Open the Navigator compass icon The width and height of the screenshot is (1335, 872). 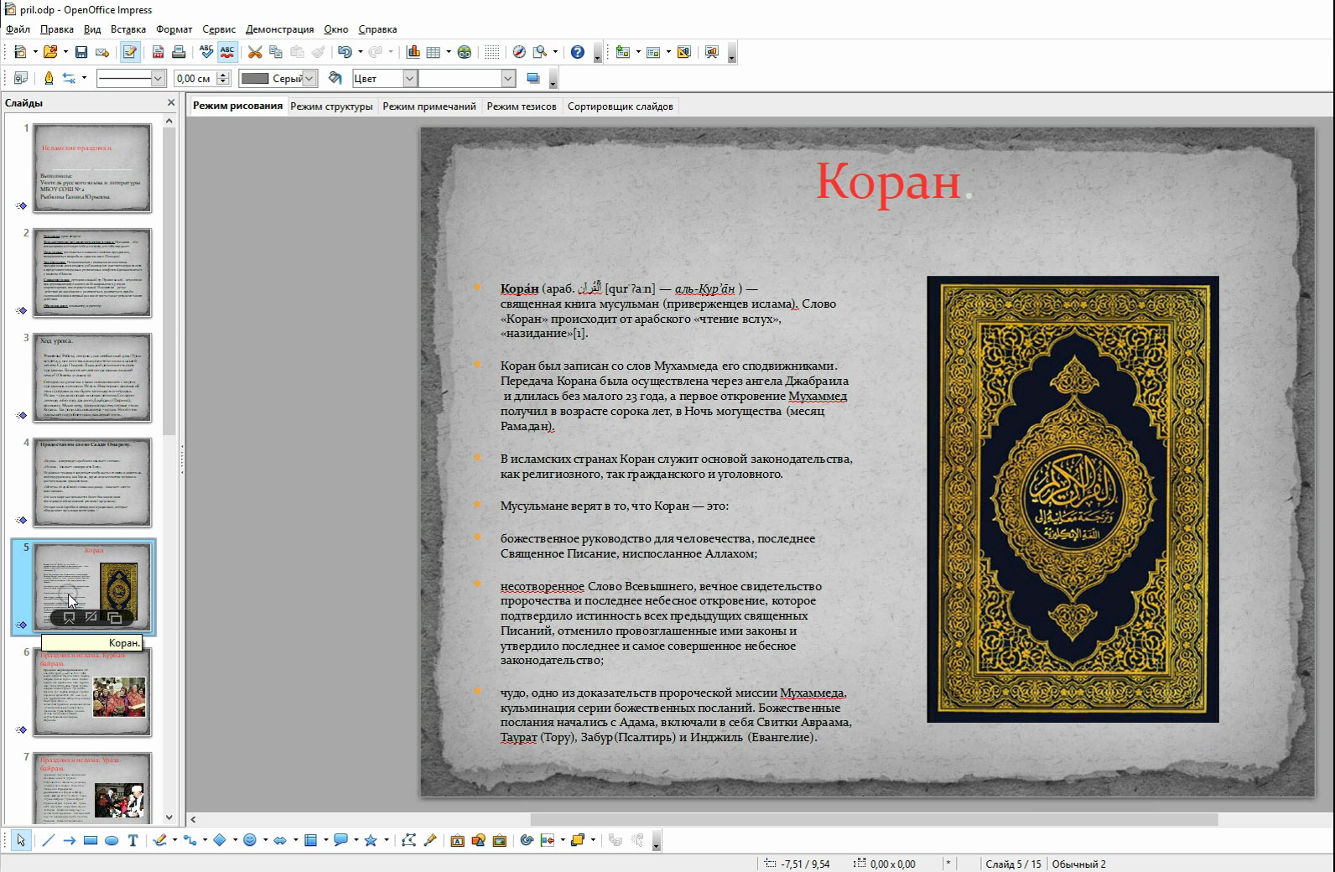point(519,52)
